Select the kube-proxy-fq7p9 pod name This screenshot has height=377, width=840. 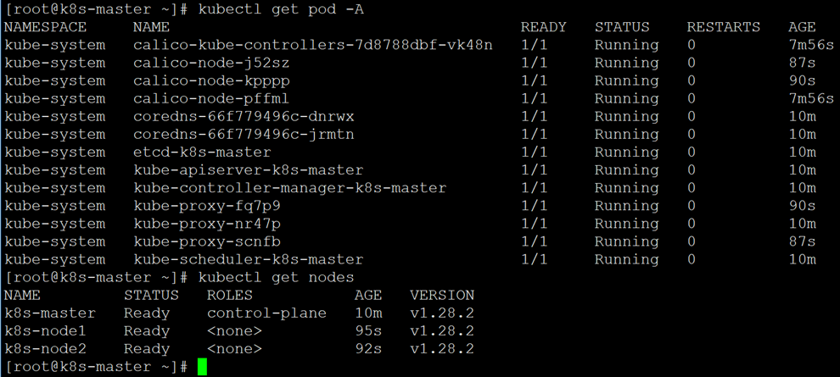click(x=207, y=206)
